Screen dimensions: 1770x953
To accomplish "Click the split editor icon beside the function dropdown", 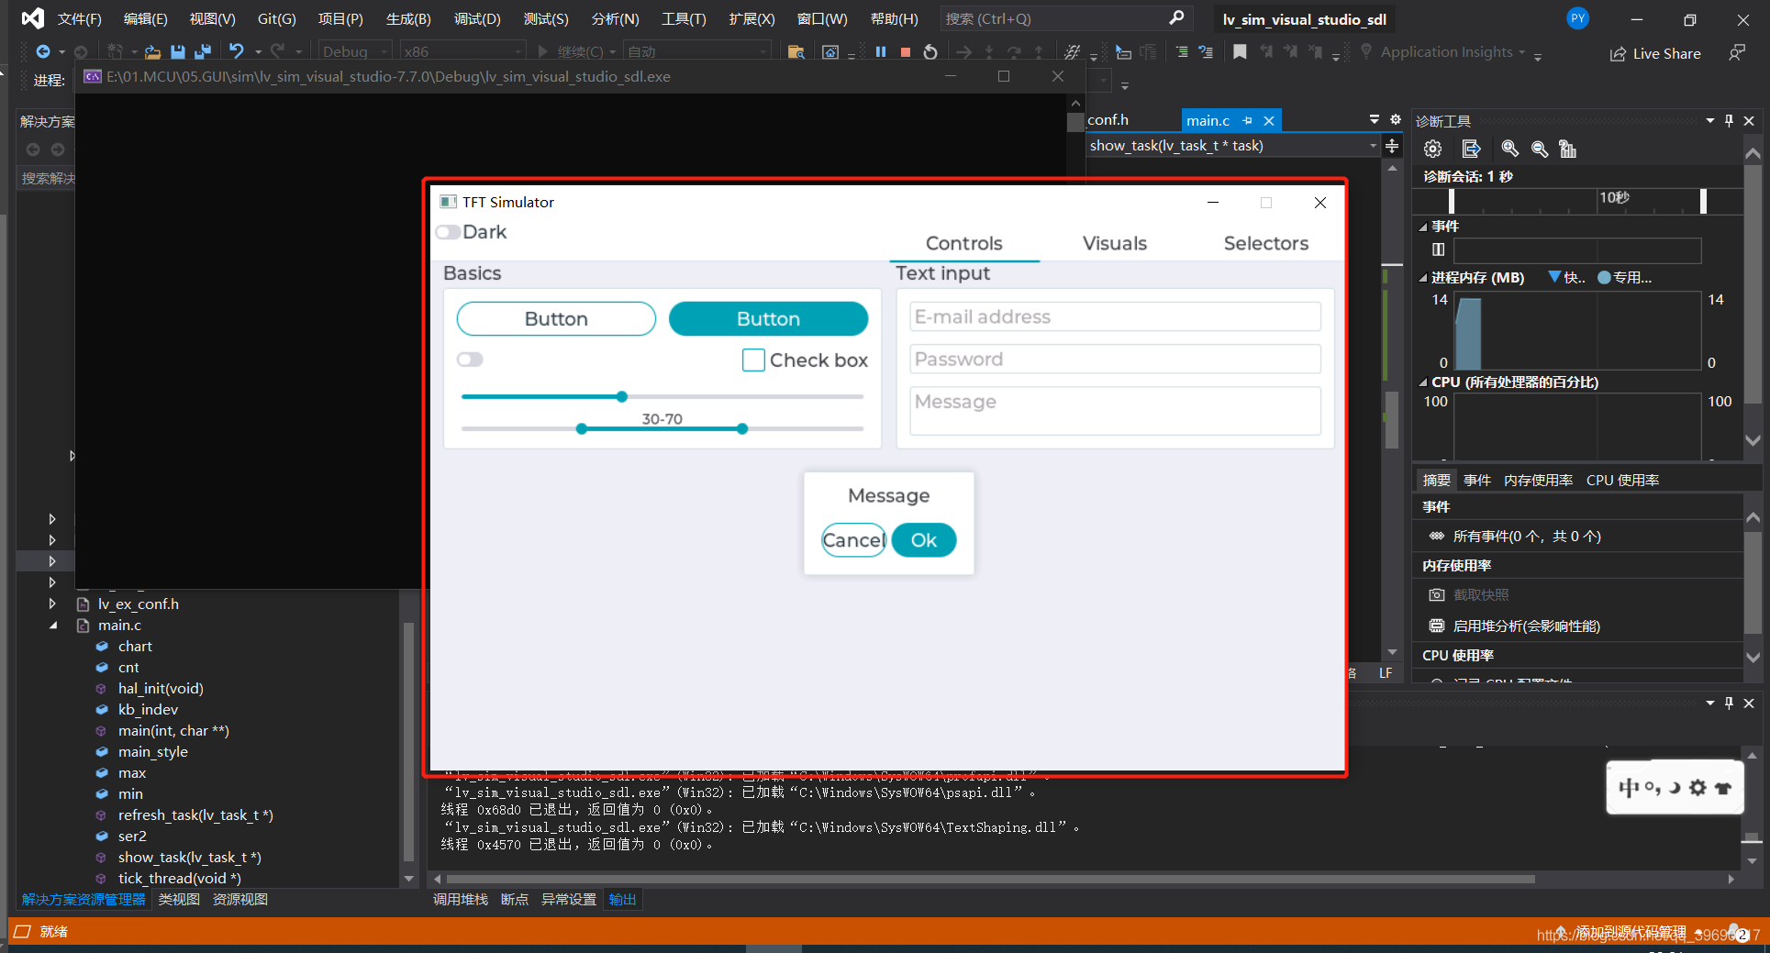I will (x=1392, y=146).
